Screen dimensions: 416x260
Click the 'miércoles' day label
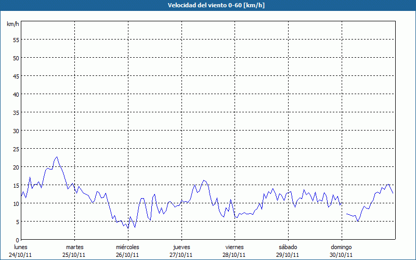click(x=127, y=247)
